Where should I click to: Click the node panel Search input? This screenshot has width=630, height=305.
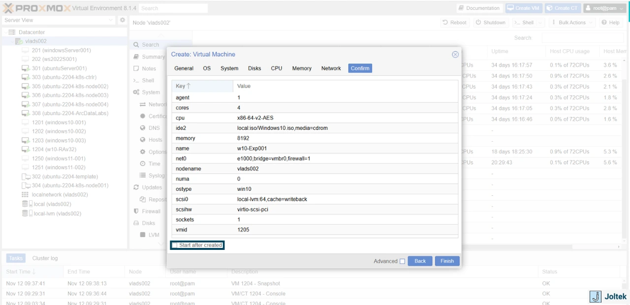click(x=582, y=38)
